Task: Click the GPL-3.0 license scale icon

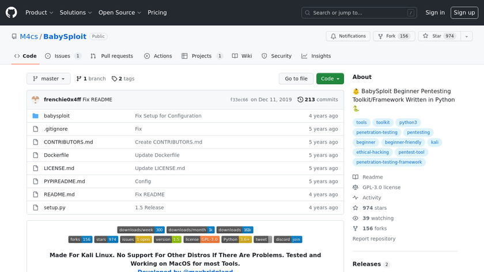Action: coord(356,187)
